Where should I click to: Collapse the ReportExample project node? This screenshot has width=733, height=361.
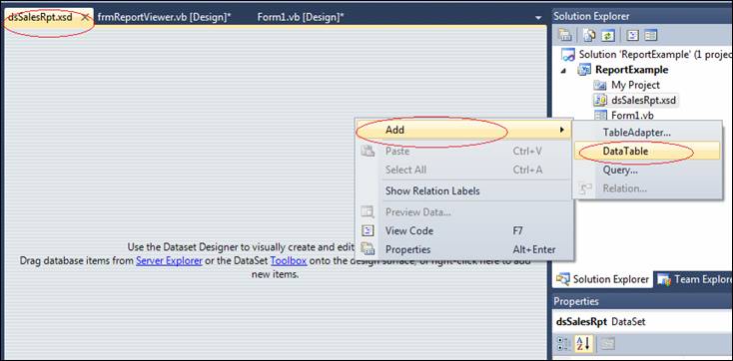(564, 71)
